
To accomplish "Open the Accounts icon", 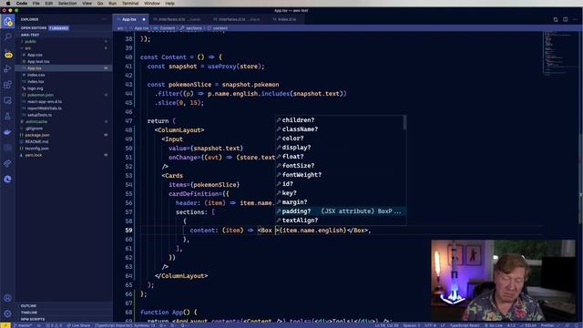I will coord(7,298).
